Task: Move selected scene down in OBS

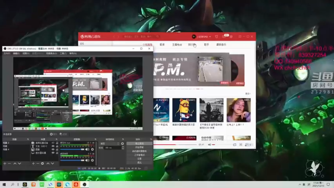Action: (19, 163)
